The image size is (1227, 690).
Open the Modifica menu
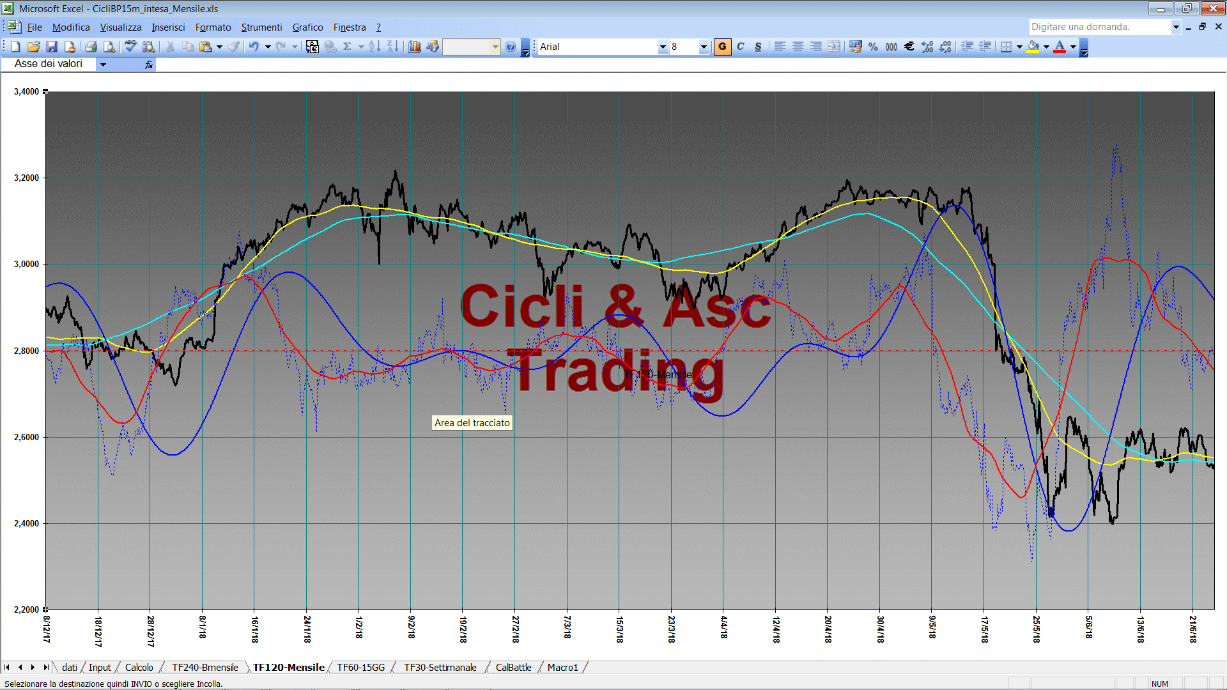pos(71,27)
